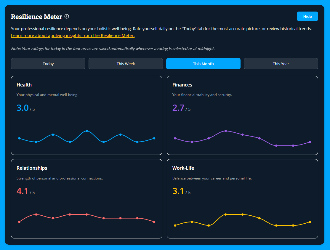Click the Health score of 3.0

[23, 108]
